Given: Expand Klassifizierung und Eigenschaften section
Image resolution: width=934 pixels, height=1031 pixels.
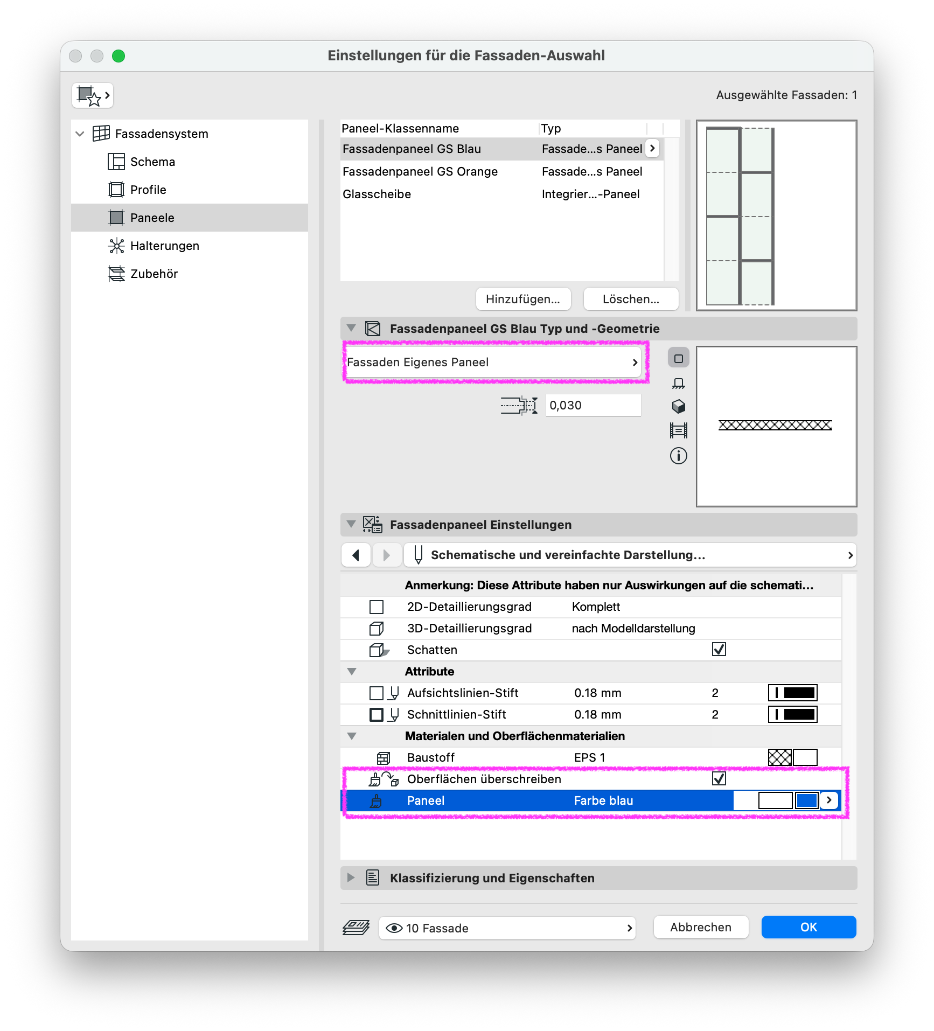Looking at the screenshot, I should [351, 878].
